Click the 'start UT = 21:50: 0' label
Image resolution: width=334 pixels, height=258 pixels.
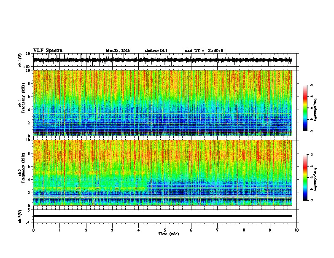[x=204, y=51]
